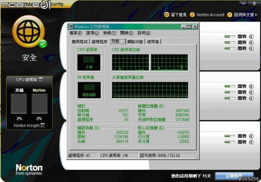This screenshot has height=182, width=261.
Task: Open the CPU 使用率 pop-out icon in Norton
Action: click(41, 80)
